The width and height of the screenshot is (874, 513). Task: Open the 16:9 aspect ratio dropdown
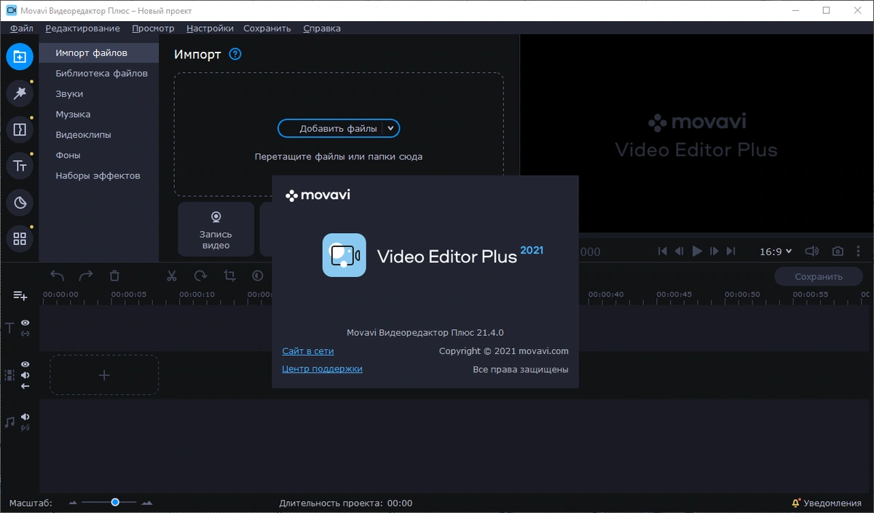point(776,251)
